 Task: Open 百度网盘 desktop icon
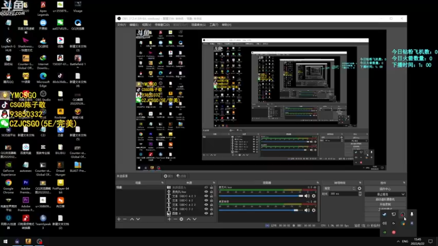tap(26, 149)
